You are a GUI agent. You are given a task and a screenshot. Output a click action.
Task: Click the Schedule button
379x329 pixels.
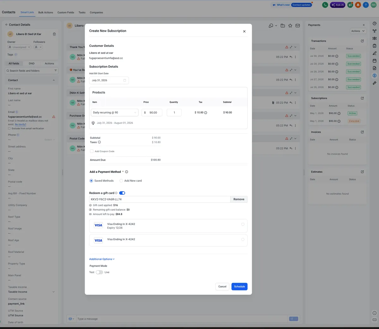click(239, 287)
